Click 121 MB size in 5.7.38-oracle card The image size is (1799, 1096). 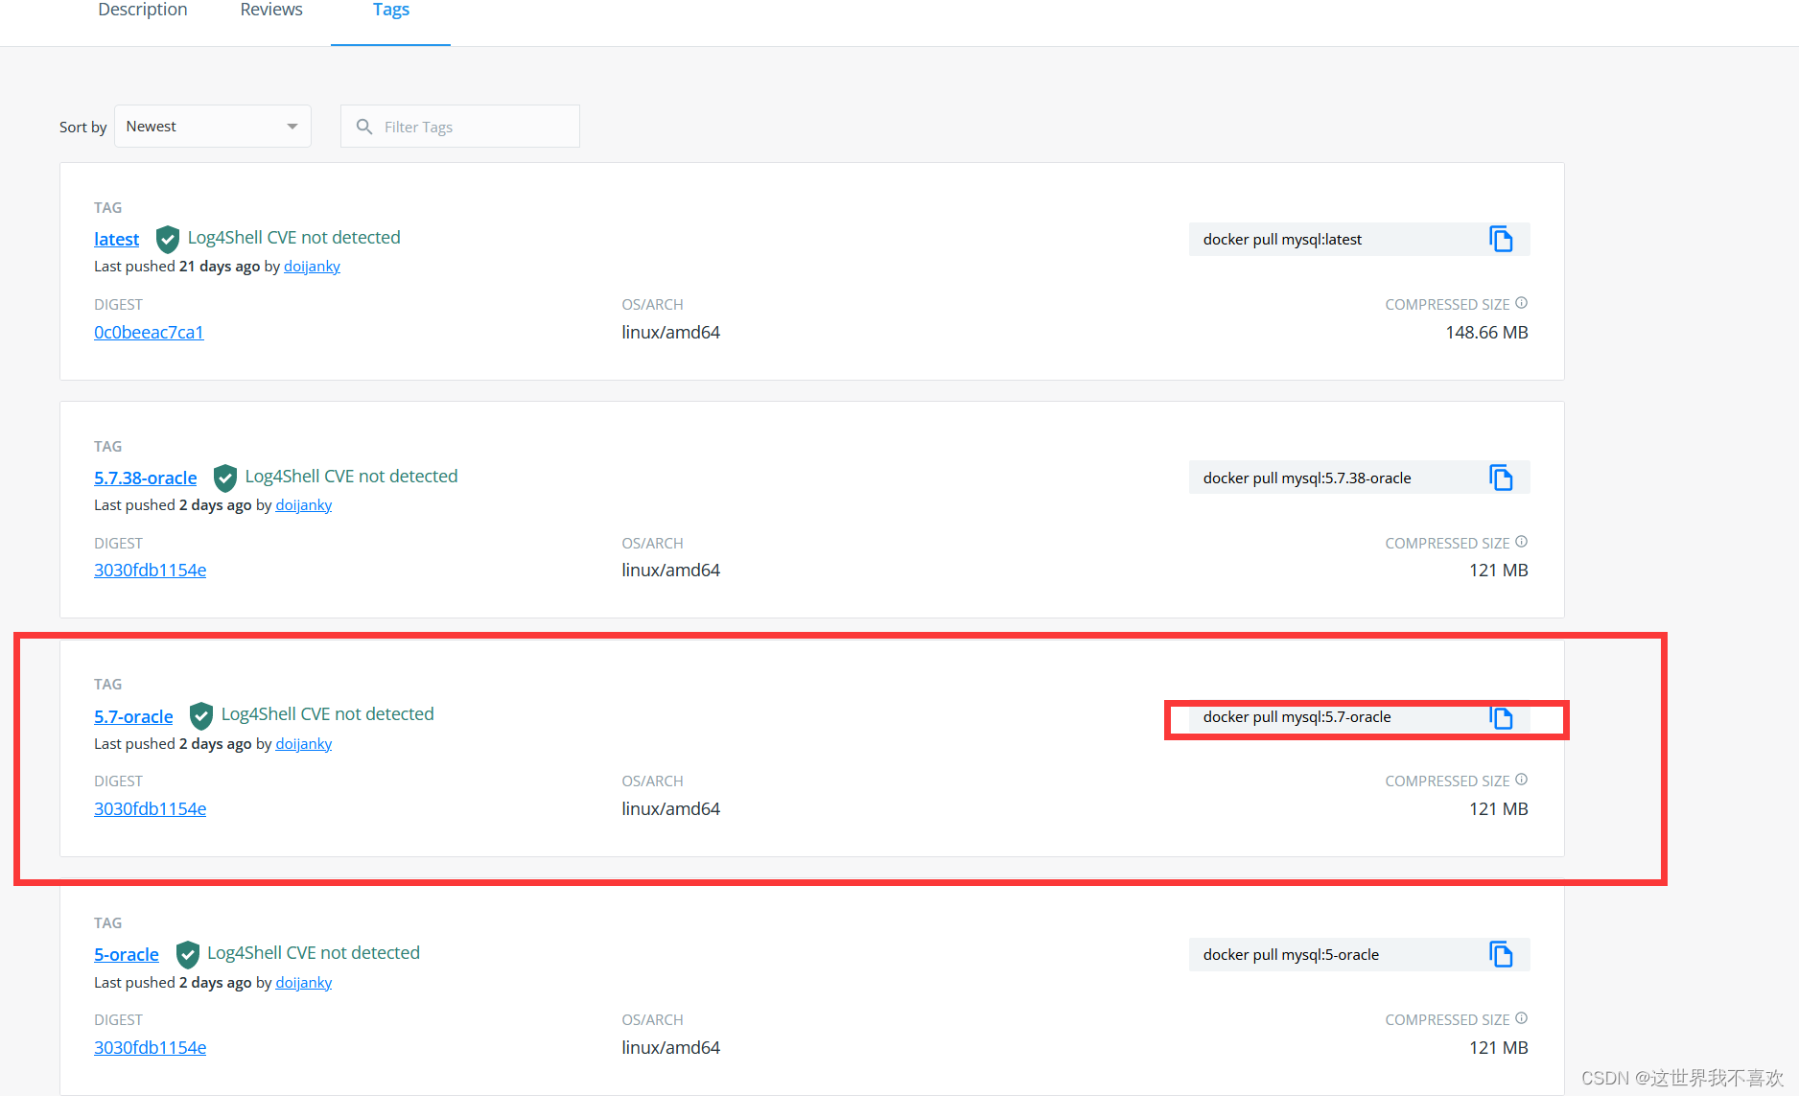click(x=1498, y=570)
